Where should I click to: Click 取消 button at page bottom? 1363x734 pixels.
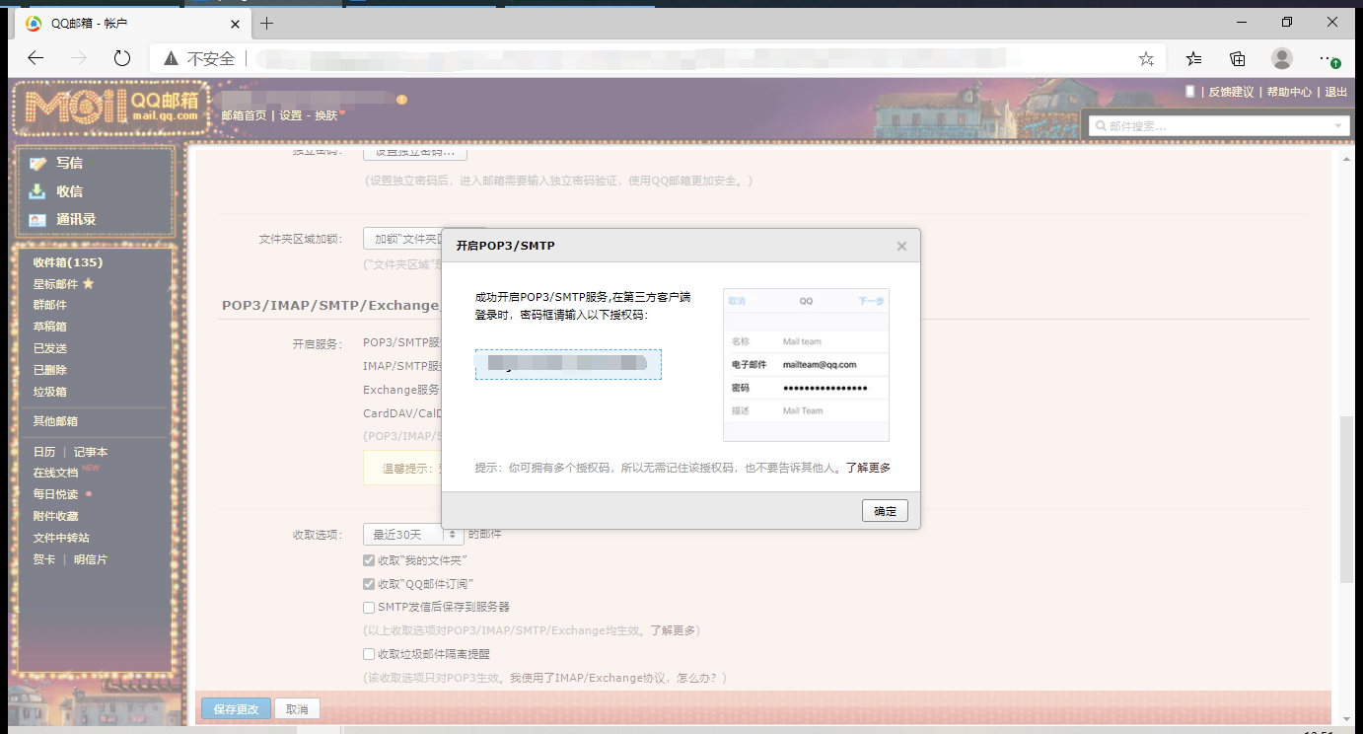[x=297, y=709]
